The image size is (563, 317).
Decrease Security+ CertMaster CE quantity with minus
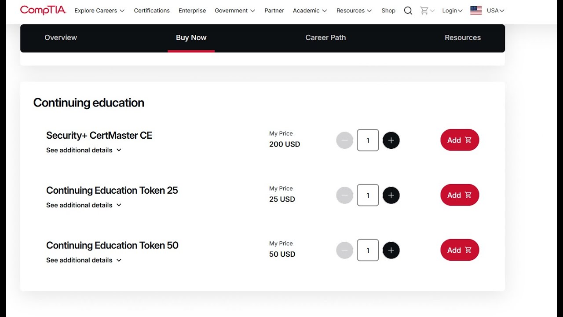[344, 140]
